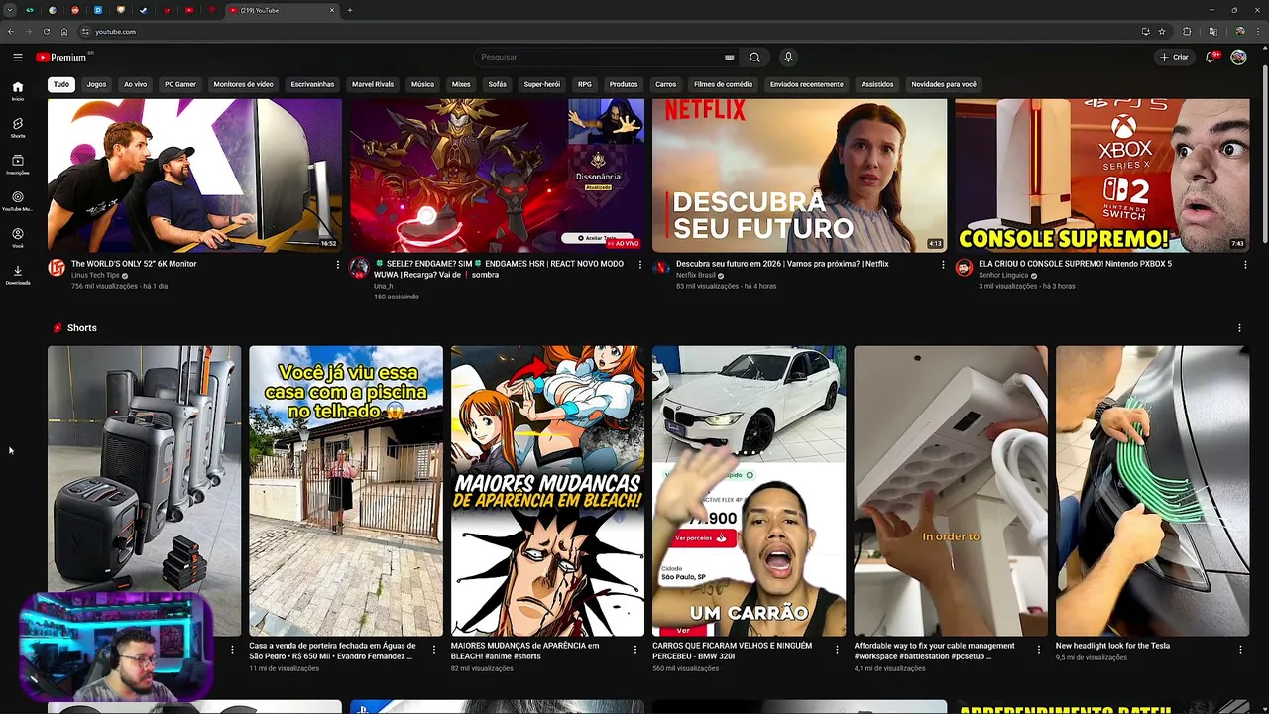This screenshot has width=1269, height=714.
Task: Open a new browser tab
Action: pos(350,10)
